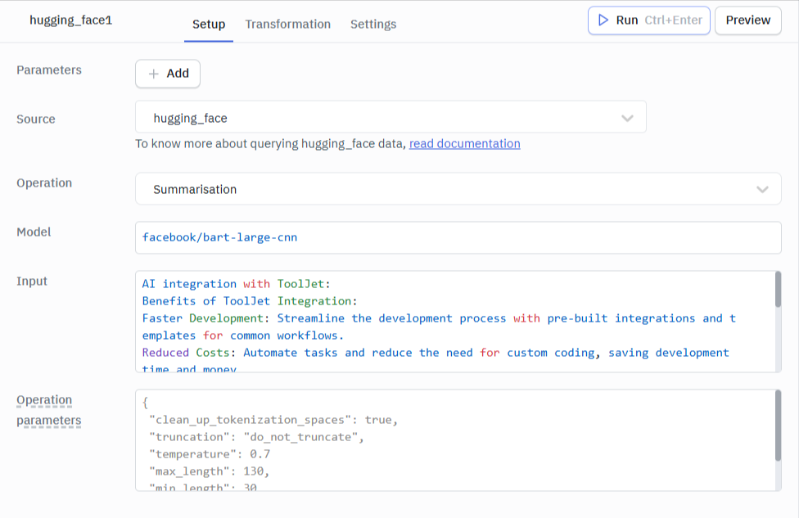Click the hugging_face value in Source

190,118
